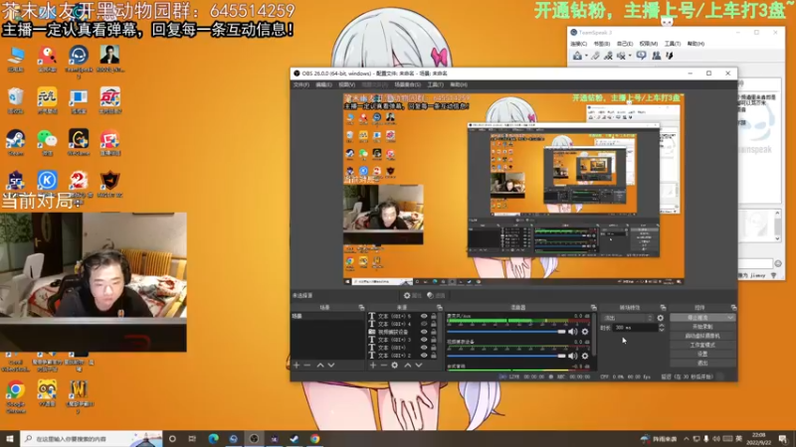Toggle lock of 文本 (GDI+) 5 source

(434, 316)
